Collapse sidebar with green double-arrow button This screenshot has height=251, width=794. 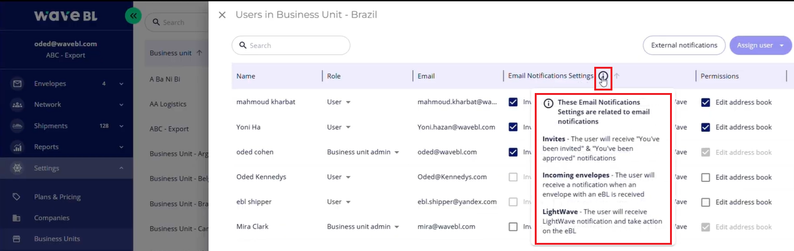point(133,16)
